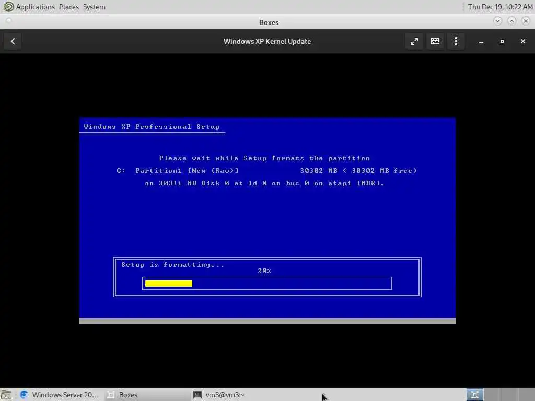
Task: Select the second workspace in workspace switcher
Action: click(x=492, y=395)
